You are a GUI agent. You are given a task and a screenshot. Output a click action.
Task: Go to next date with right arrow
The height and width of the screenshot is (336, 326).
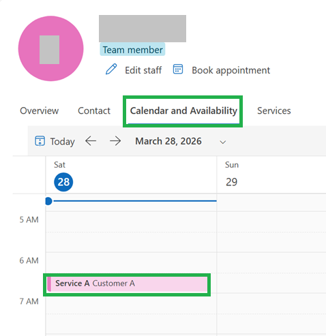115,141
